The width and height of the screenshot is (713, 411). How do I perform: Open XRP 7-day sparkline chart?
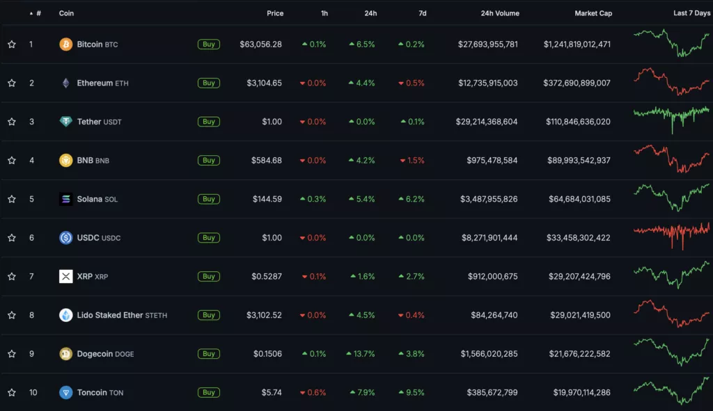point(671,275)
